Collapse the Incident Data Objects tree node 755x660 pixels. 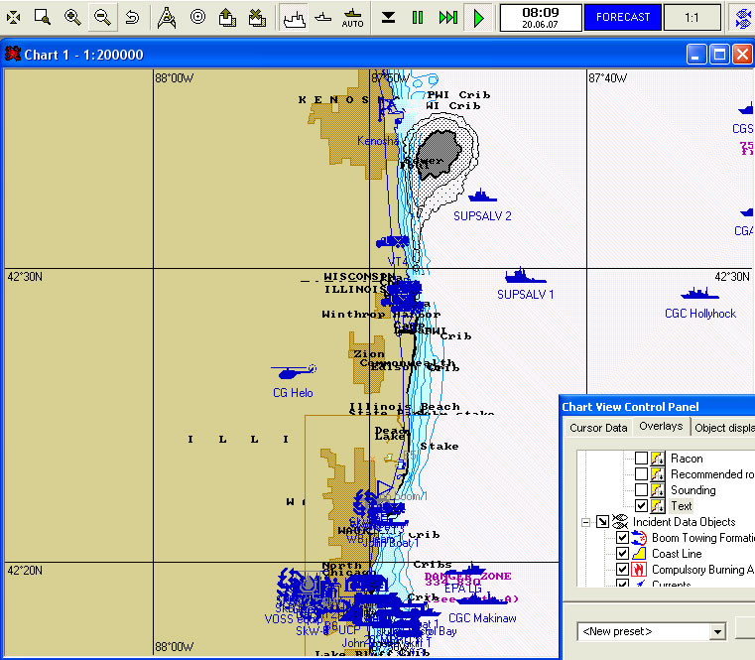(x=585, y=522)
